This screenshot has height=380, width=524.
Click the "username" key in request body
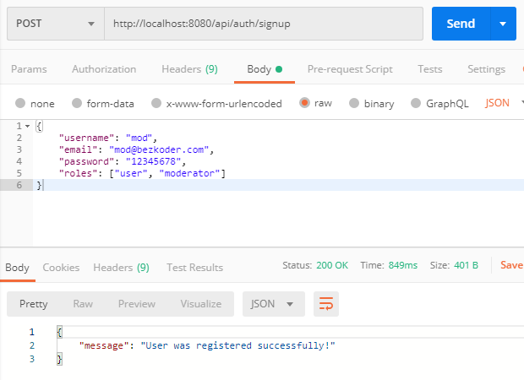pos(86,138)
